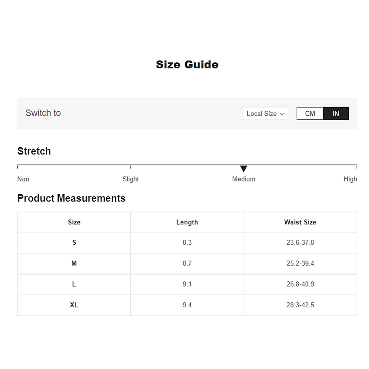369x369 pixels.
Task: Select the L size row
Action: tap(74, 284)
